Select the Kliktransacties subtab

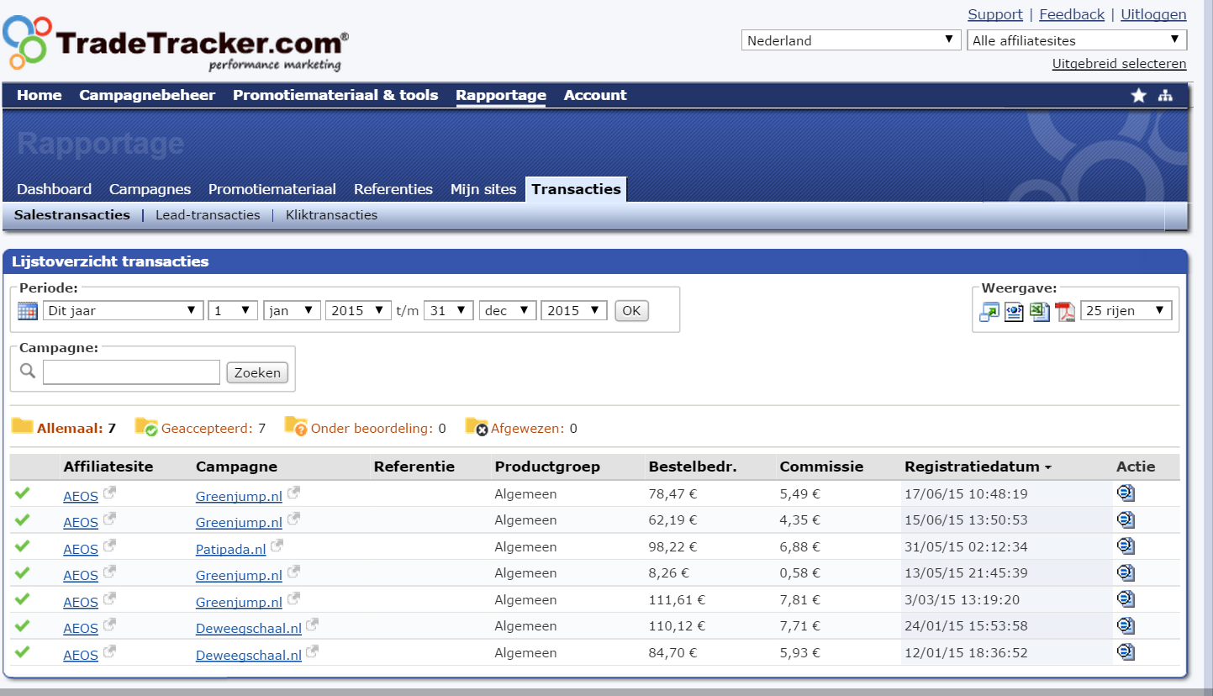coord(331,215)
